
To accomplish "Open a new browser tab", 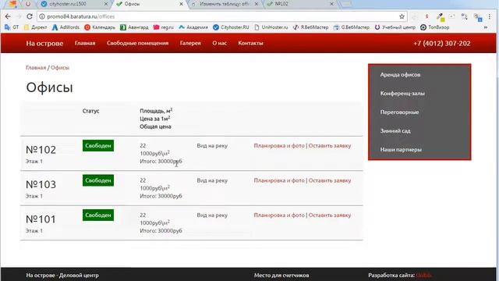I will (x=346, y=4).
